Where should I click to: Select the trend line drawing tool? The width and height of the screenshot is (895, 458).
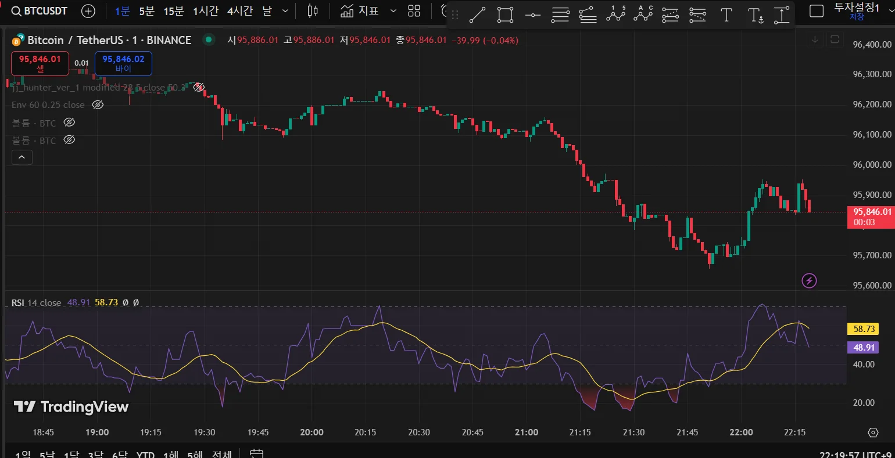click(x=477, y=15)
